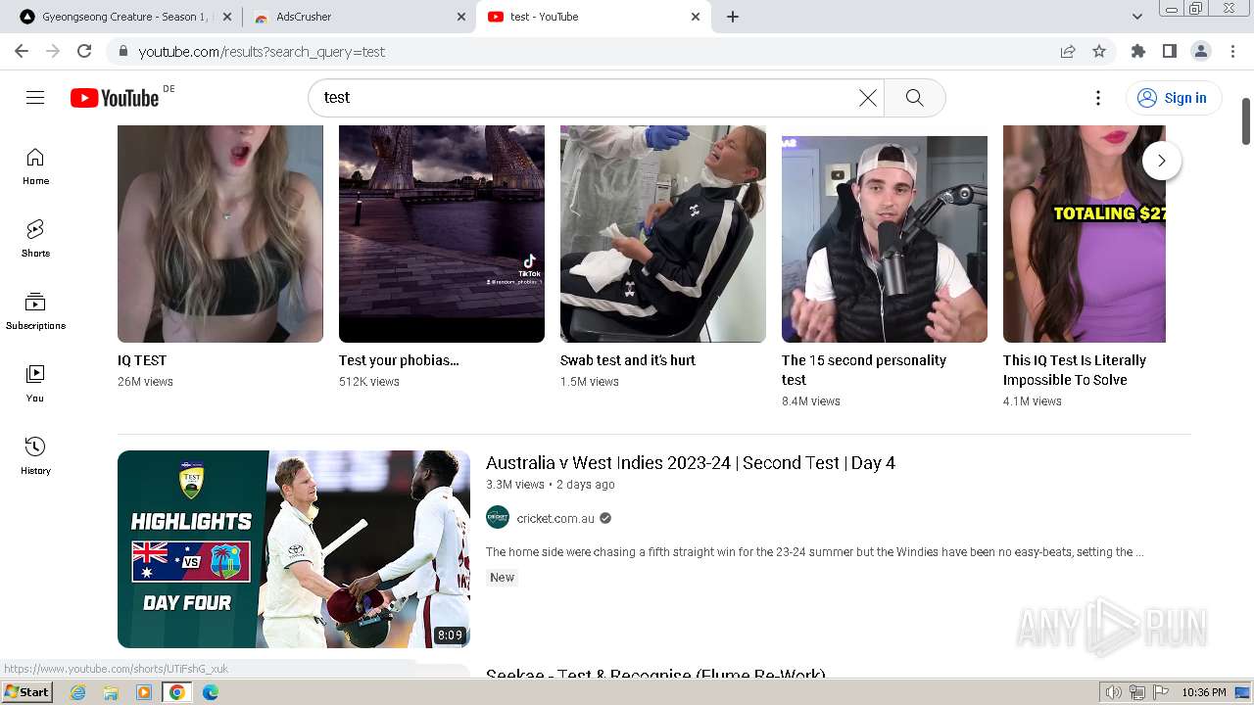Open Chrome three-dot menu
1254x705 pixels.
pyautogui.click(x=1232, y=51)
